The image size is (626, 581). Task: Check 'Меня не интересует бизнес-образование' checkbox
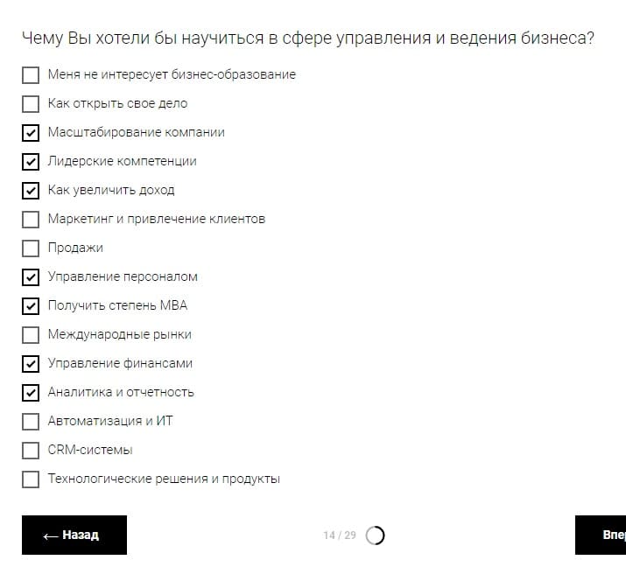coord(31,75)
